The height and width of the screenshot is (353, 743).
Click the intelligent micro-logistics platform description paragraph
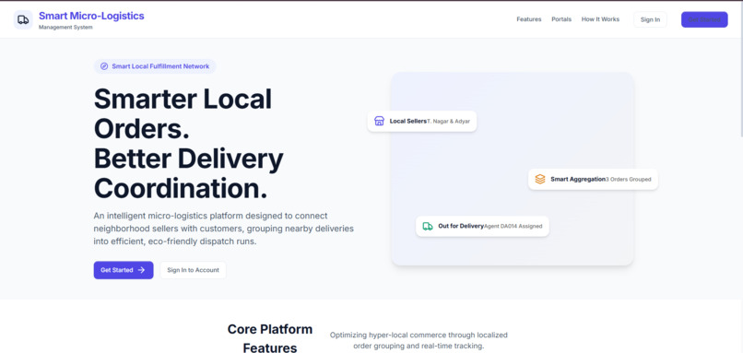(x=224, y=229)
